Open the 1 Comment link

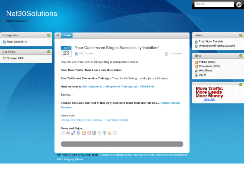click(176, 54)
